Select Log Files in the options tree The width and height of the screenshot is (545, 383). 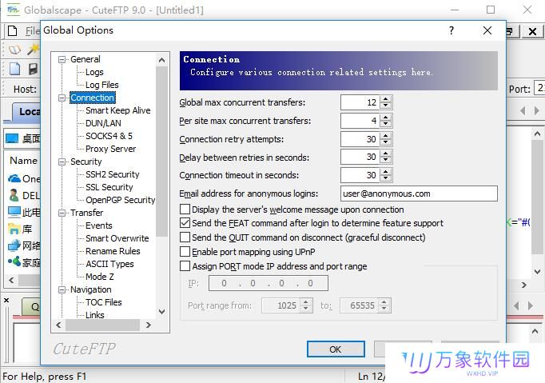101,85
